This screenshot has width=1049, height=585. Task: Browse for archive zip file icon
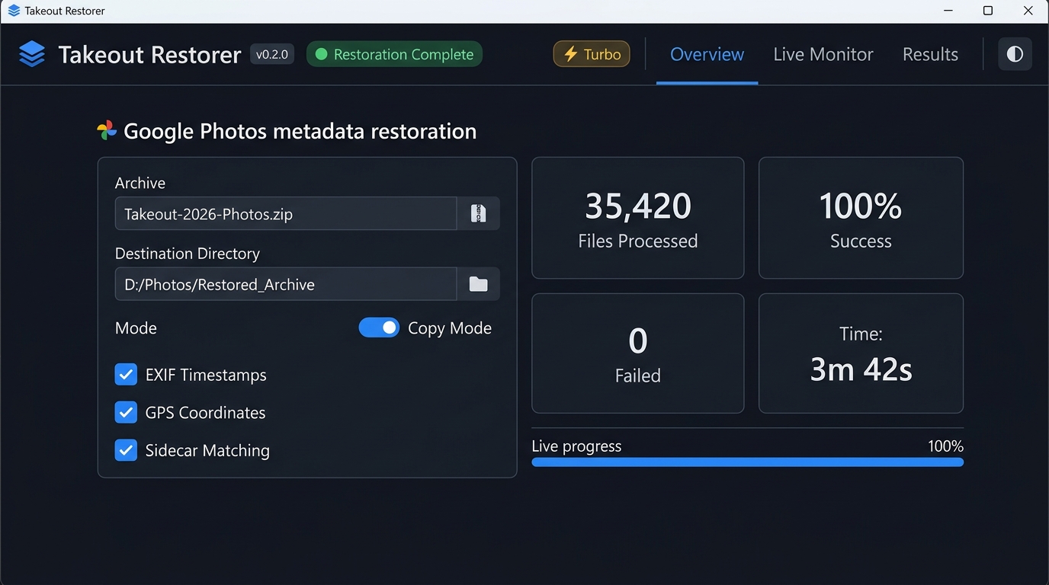point(478,213)
